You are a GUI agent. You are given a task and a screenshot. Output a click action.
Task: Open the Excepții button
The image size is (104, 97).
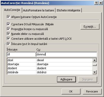click(90, 27)
